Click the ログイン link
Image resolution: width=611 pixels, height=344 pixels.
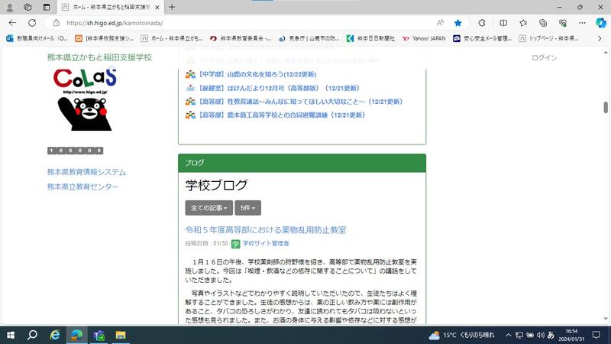[x=544, y=57]
